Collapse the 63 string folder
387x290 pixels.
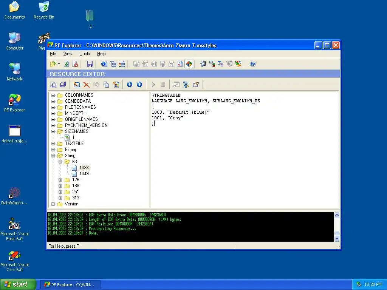(60, 162)
